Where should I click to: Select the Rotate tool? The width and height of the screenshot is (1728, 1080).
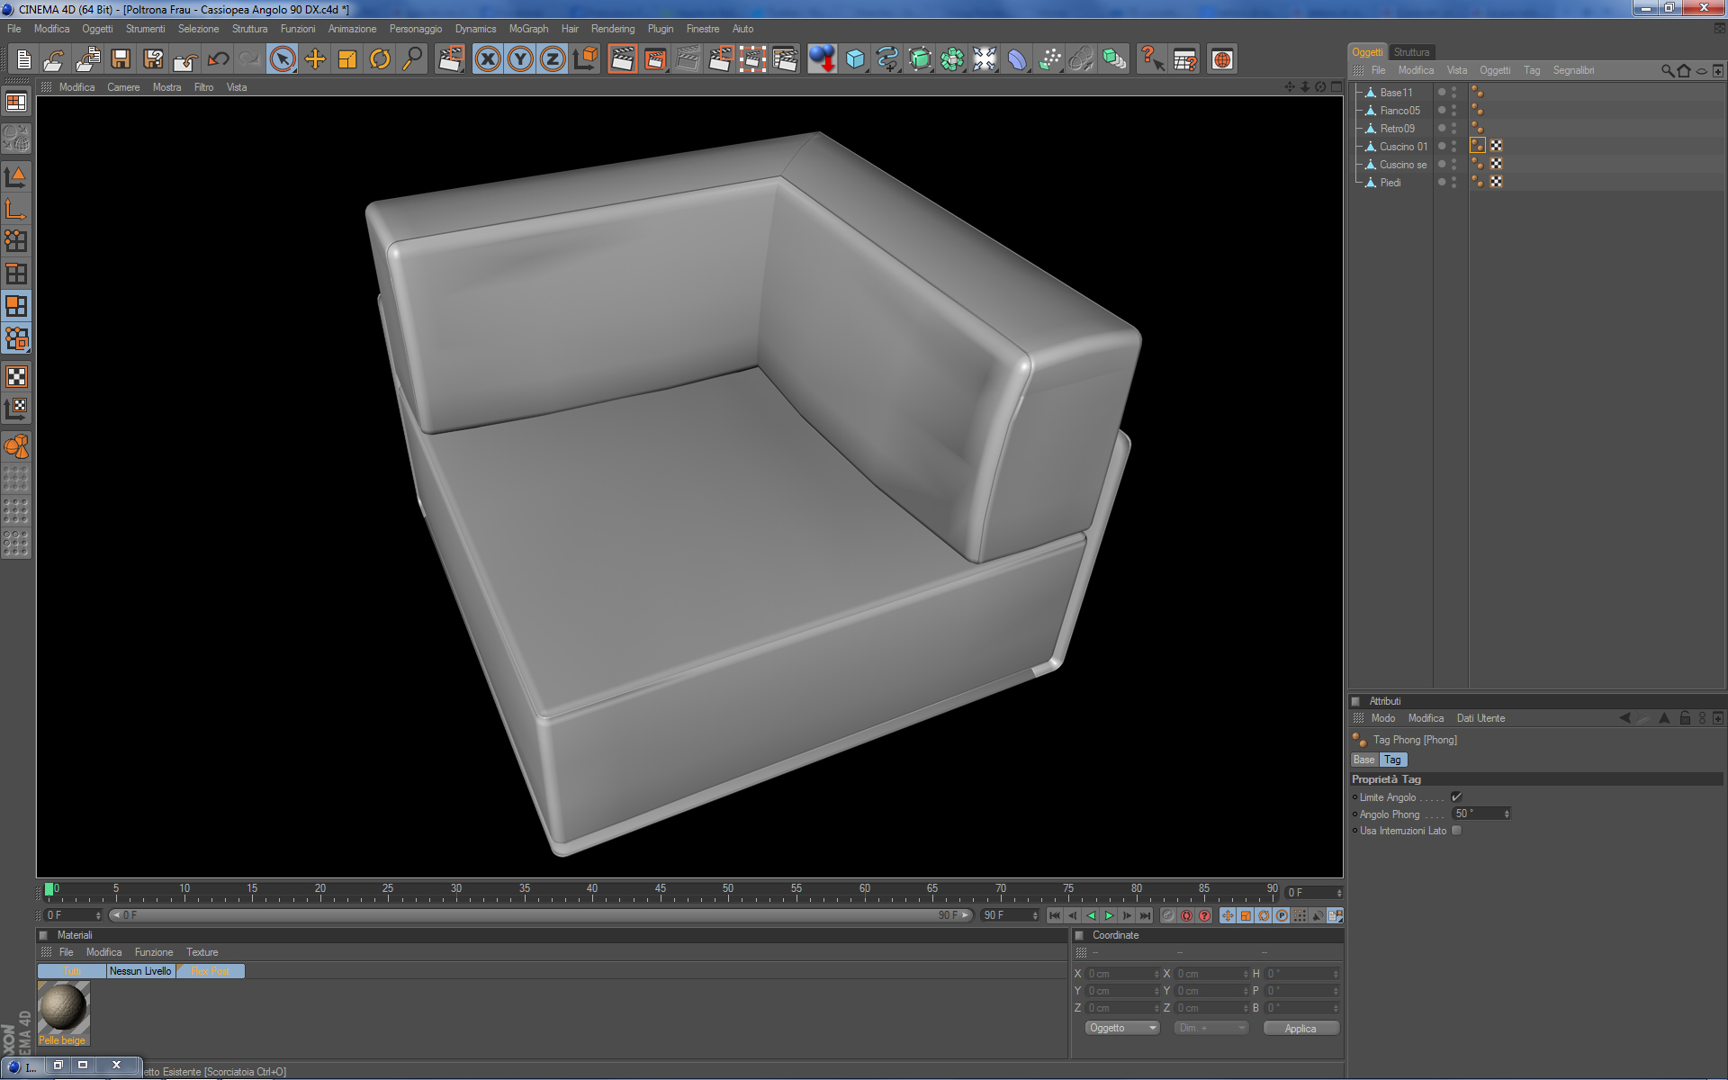[x=380, y=59]
